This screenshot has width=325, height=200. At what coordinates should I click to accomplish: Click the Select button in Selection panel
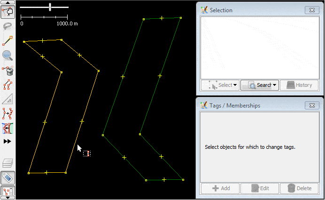coord(220,85)
